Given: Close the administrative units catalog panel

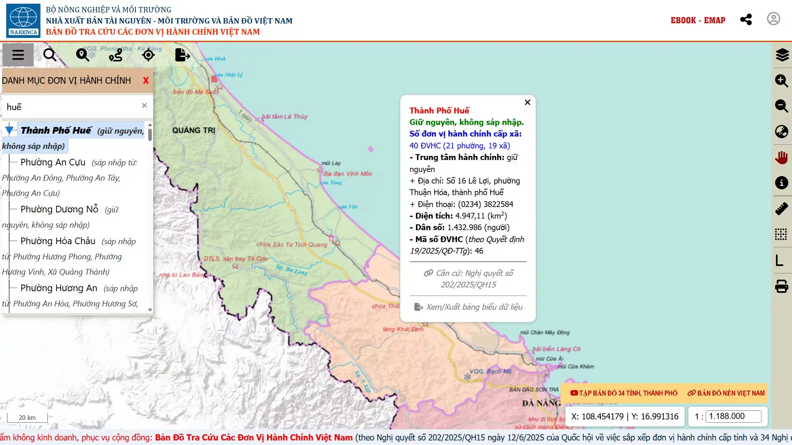Looking at the screenshot, I should (x=146, y=81).
